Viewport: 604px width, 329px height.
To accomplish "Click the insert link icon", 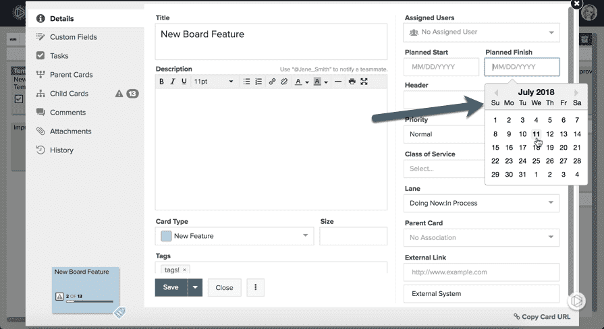I will tap(272, 82).
